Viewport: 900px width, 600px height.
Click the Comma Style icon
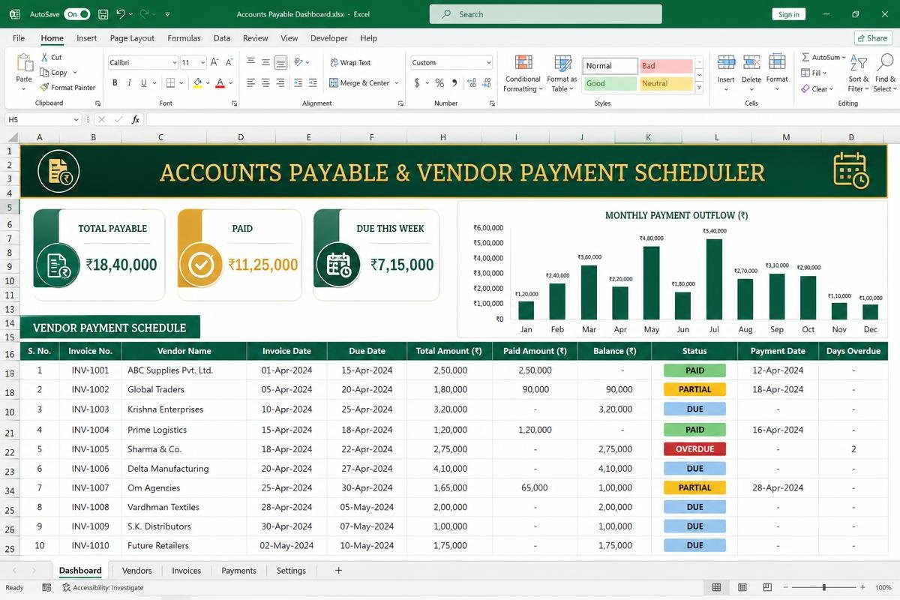pos(454,83)
